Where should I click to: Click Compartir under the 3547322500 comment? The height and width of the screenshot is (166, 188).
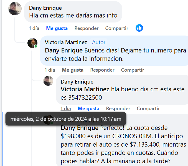click(148, 109)
